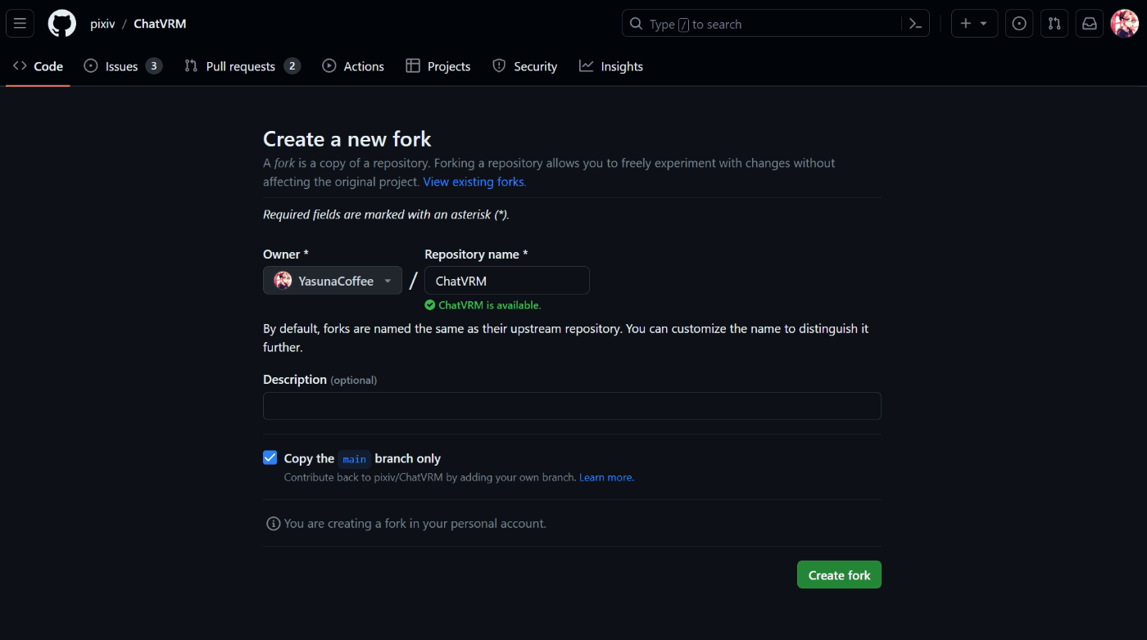
Task: Go to the ChatVRM repository link in header
Action: (160, 24)
